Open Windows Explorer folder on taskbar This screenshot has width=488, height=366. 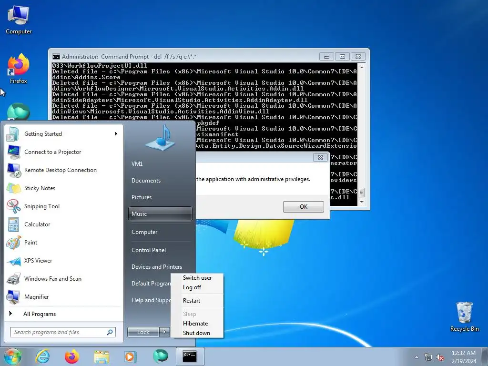coord(102,357)
